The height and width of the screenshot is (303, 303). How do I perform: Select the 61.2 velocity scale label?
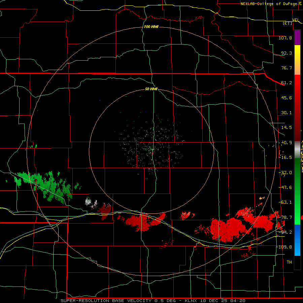tap(287, 83)
